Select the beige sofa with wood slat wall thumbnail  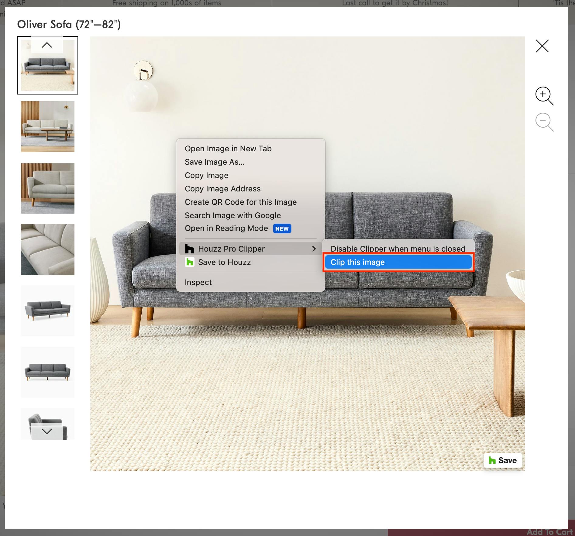pos(48,127)
